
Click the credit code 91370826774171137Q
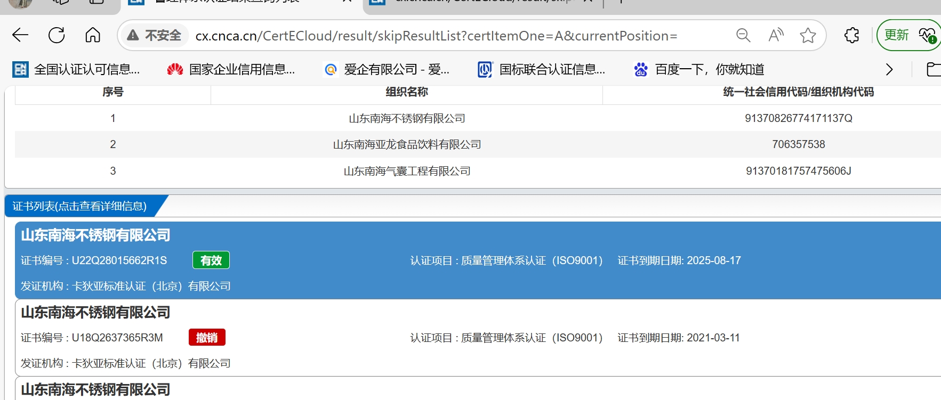click(x=798, y=118)
